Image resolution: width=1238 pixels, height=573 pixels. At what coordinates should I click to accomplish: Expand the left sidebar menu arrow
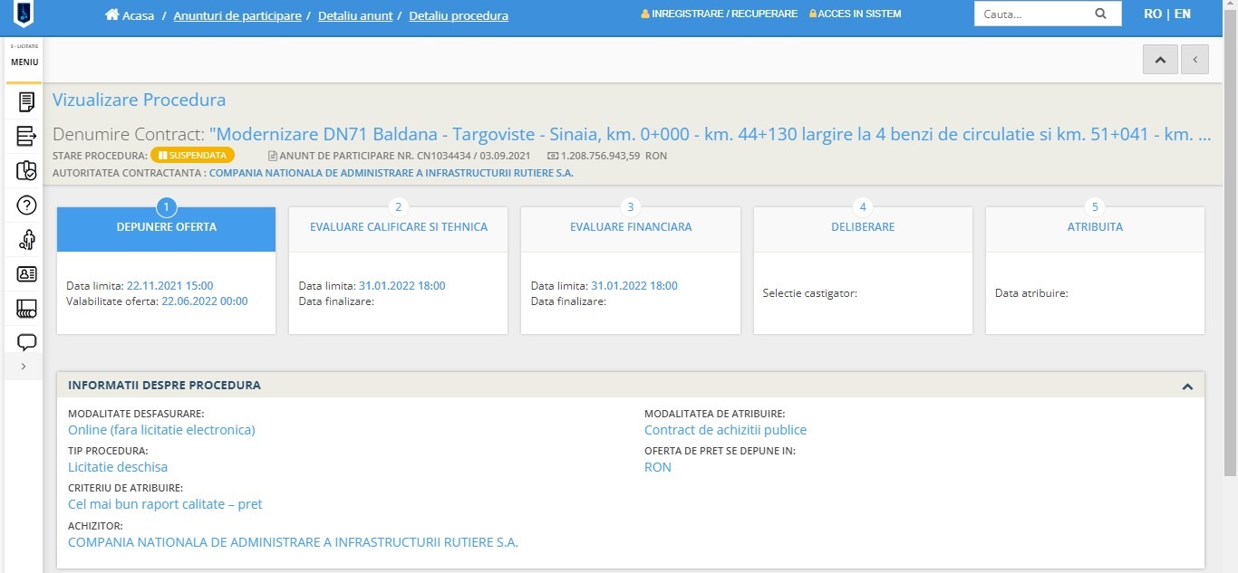pos(24,366)
